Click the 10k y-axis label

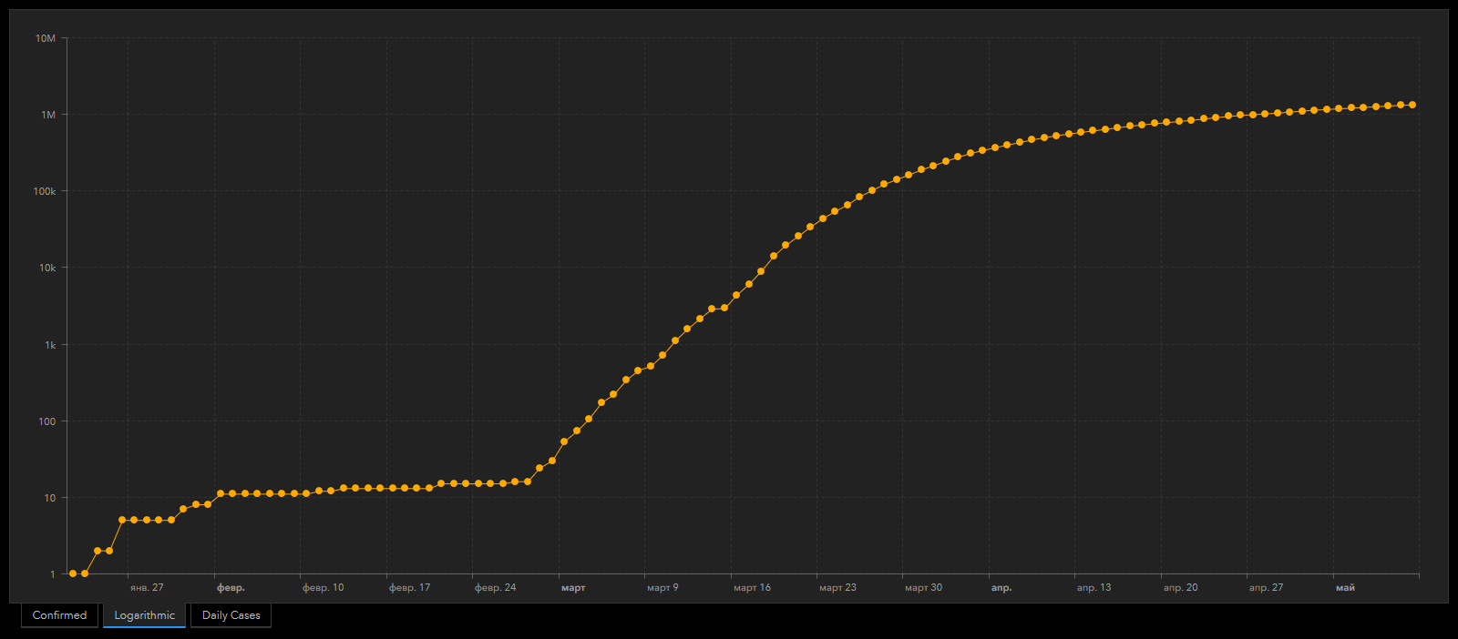point(47,268)
